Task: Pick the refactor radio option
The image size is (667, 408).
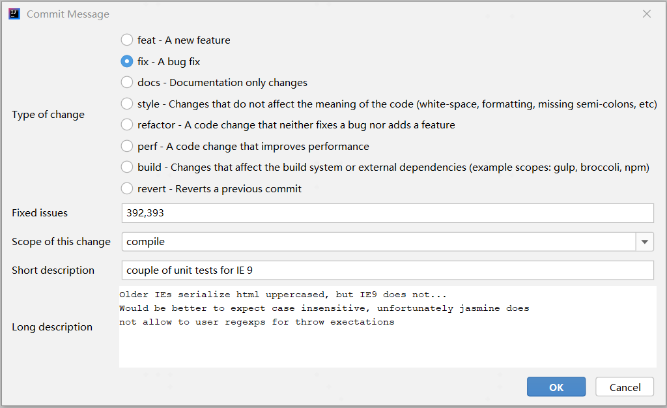Action: coord(127,125)
